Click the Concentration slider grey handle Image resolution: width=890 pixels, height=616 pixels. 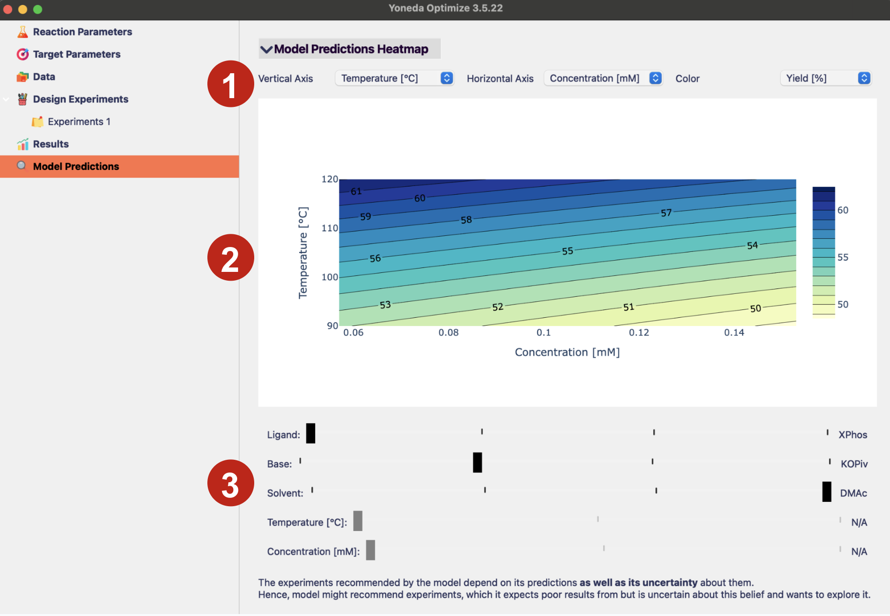pyautogui.click(x=370, y=550)
